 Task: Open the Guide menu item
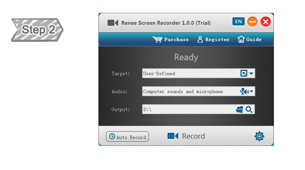254,39
